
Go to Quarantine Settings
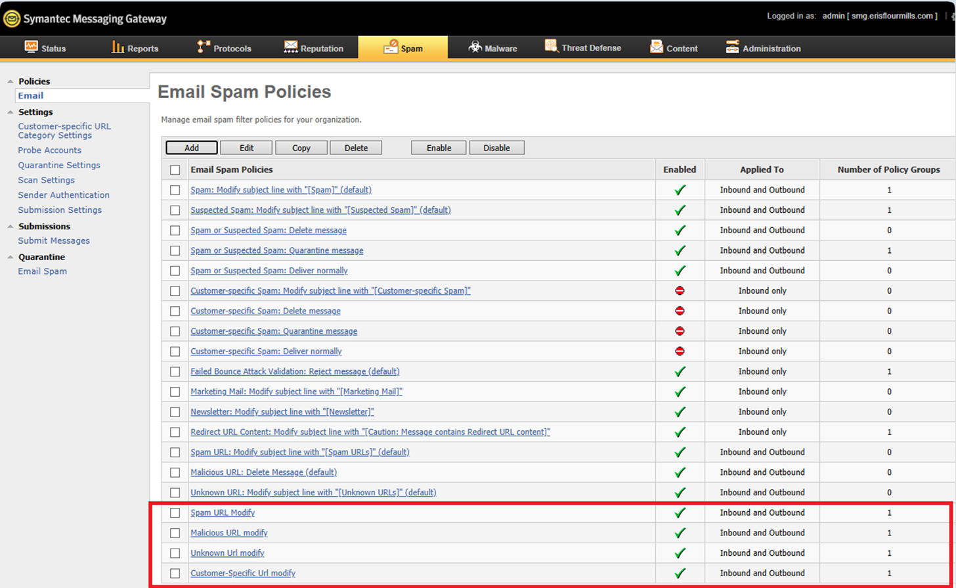click(x=59, y=166)
